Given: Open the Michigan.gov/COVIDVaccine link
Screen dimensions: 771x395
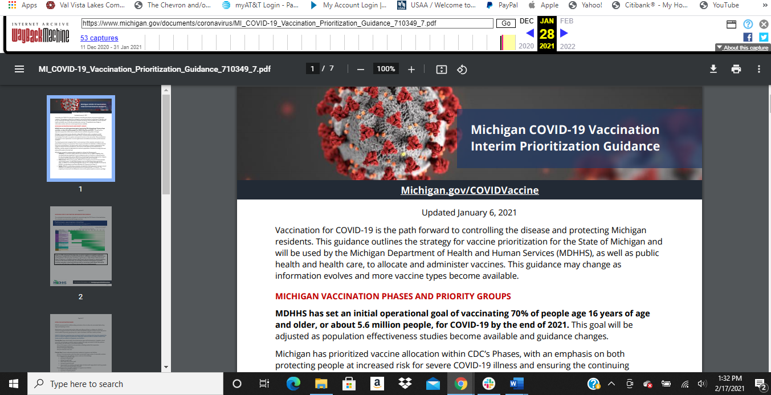Looking at the screenshot, I should pos(470,190).
